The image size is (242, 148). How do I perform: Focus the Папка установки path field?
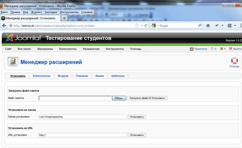click(x=83, y=117)
